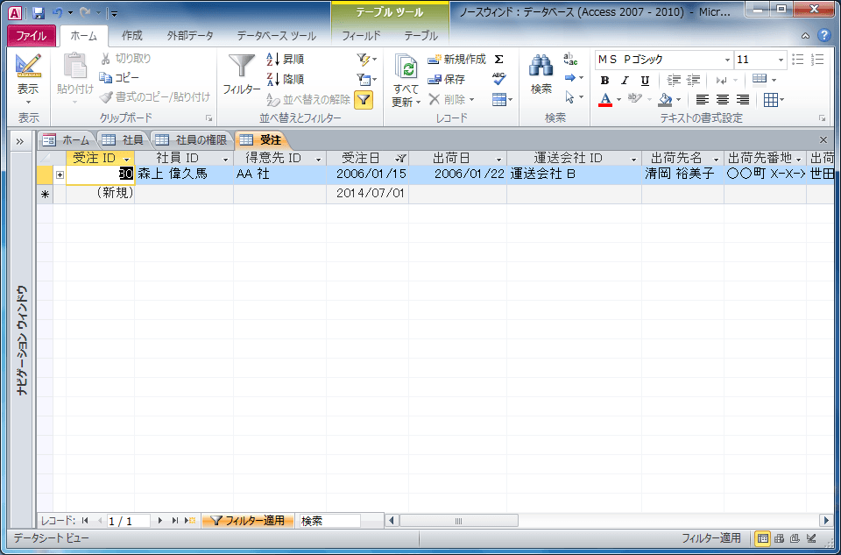The width and height of the screenshot is (841, 555).
Task: Switch to the 作成 ribbon tab
Action: coord(132,36)
